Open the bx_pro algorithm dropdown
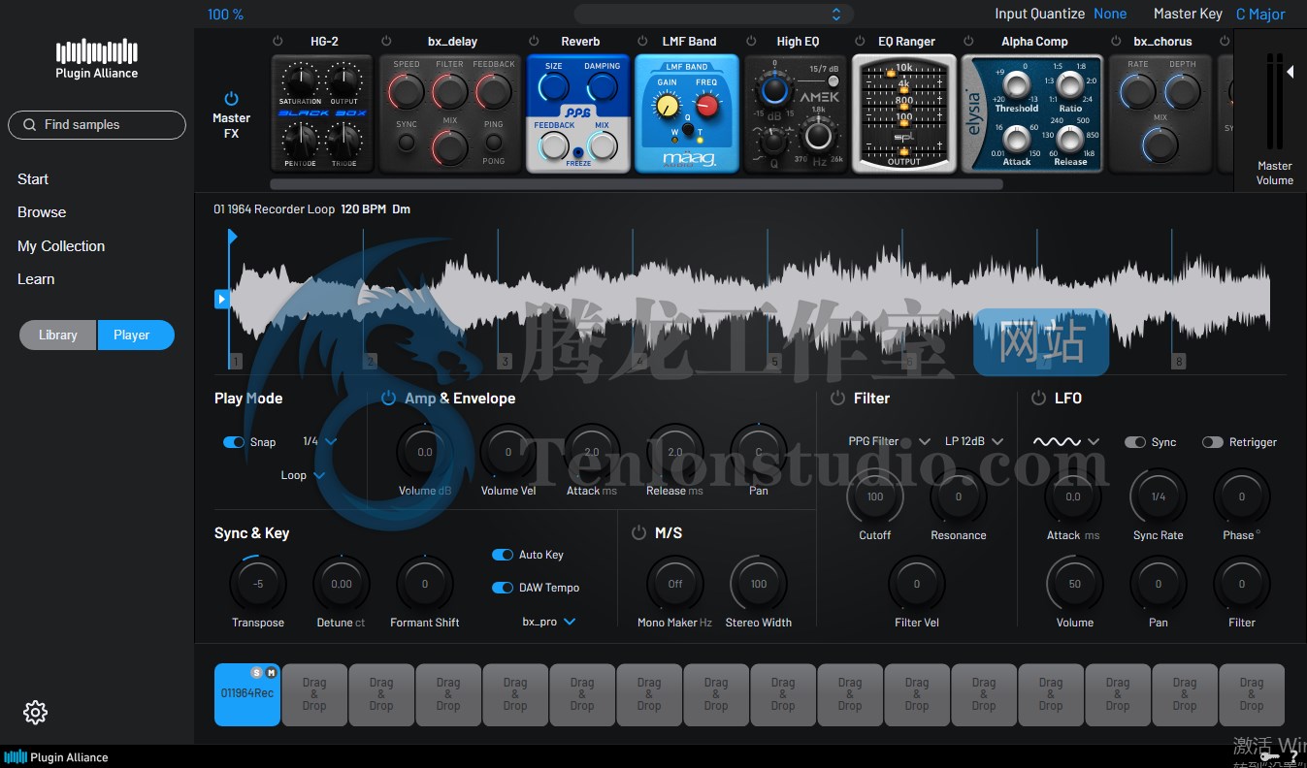 (x=549, y=622)
